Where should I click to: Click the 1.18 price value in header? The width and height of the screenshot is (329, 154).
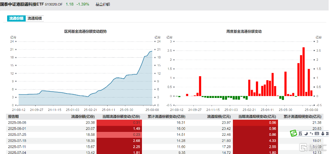[x=70, y=4]
